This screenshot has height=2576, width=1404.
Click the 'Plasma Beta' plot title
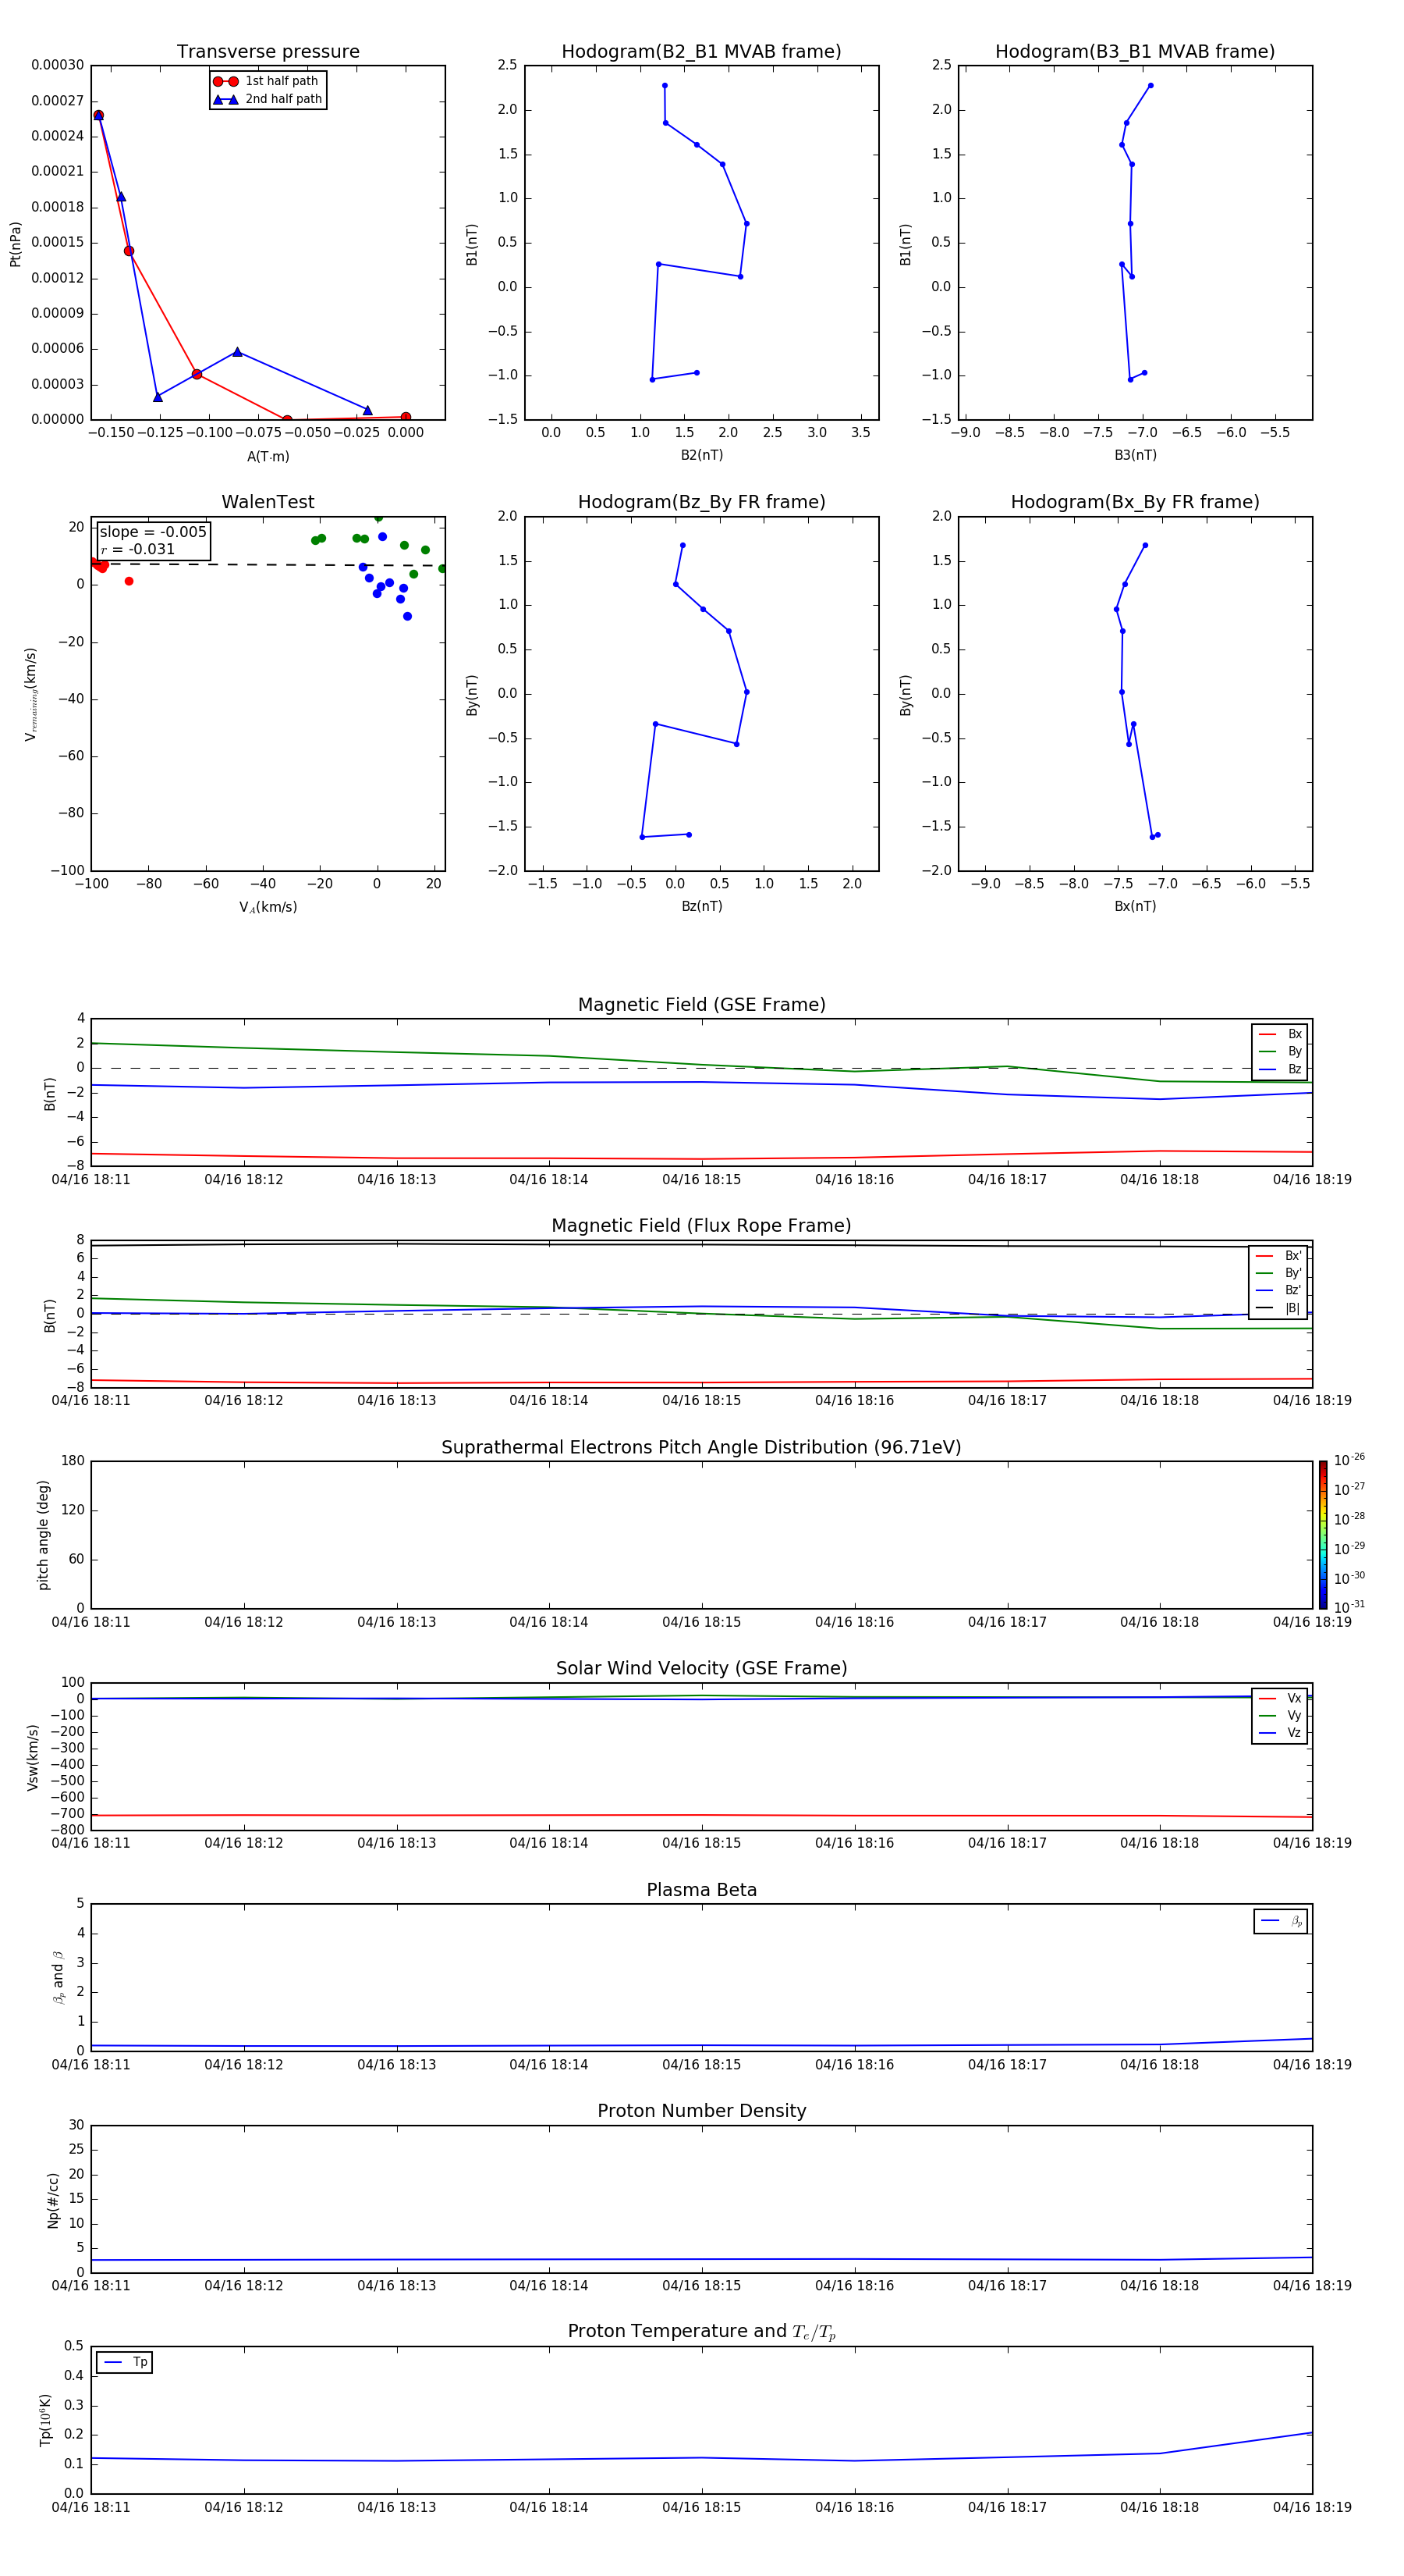coord(701,1890)
